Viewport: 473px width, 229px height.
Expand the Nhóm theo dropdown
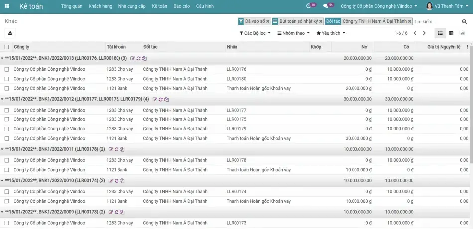(293, 33)
